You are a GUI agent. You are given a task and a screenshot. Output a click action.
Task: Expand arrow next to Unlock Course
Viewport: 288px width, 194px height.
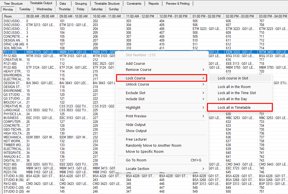[203, 84]
